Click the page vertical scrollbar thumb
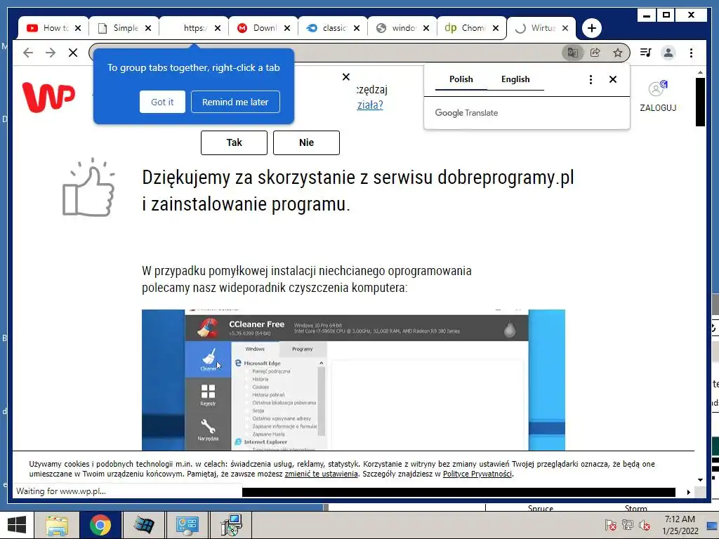Viewport: 719px width, 539px height. pos(700,102)
